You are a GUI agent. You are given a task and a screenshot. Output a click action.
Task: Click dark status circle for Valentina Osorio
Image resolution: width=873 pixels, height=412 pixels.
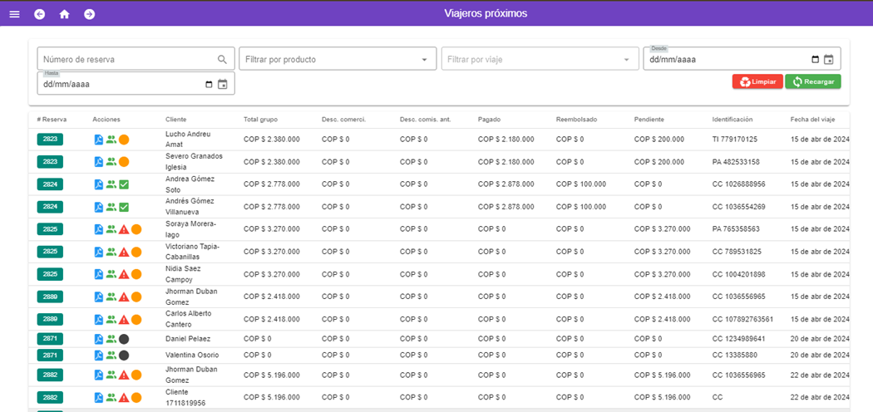point(123,356)
